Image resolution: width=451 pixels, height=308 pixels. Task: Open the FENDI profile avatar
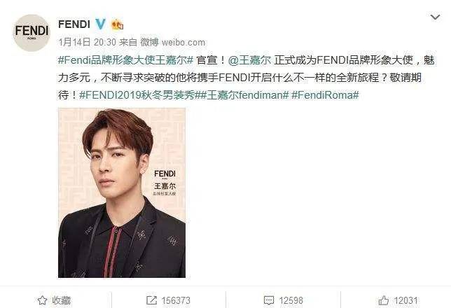click(x=32, y=33)
